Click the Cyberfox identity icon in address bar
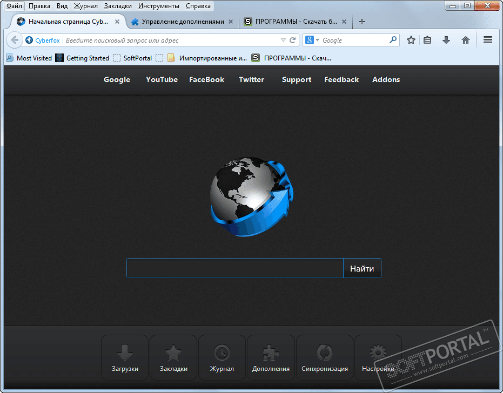This screenshot has width=503, height=393. click(x=29, y=40)
